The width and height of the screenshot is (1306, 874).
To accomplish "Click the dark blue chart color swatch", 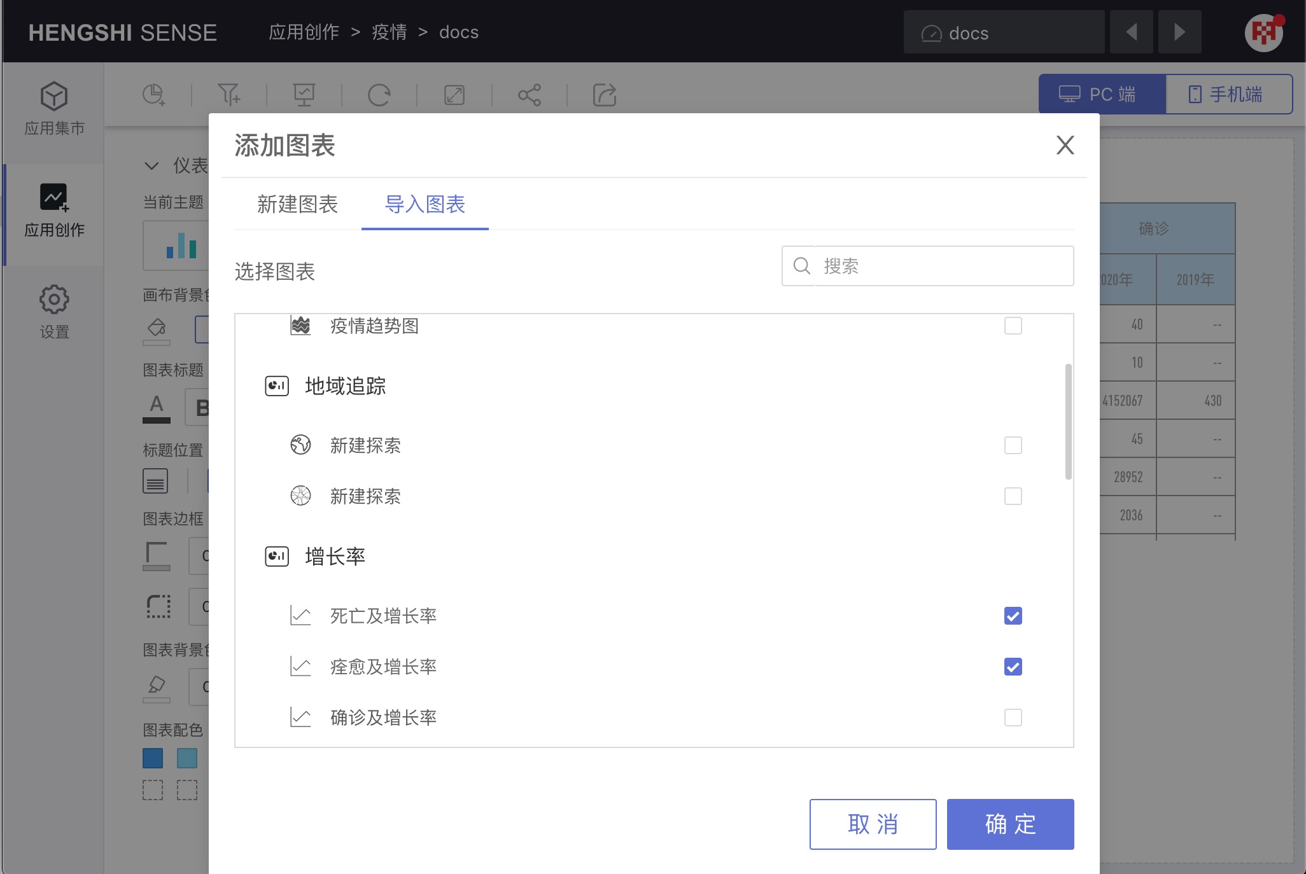I will [x=153, y=758].
